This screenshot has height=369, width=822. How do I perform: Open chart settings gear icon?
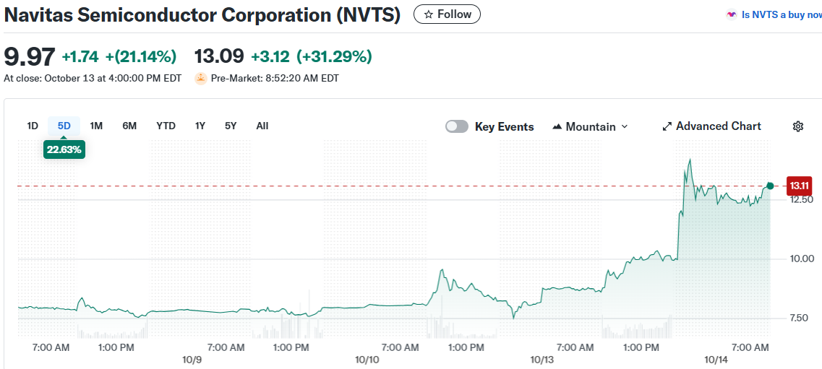(x=798, y=126)
